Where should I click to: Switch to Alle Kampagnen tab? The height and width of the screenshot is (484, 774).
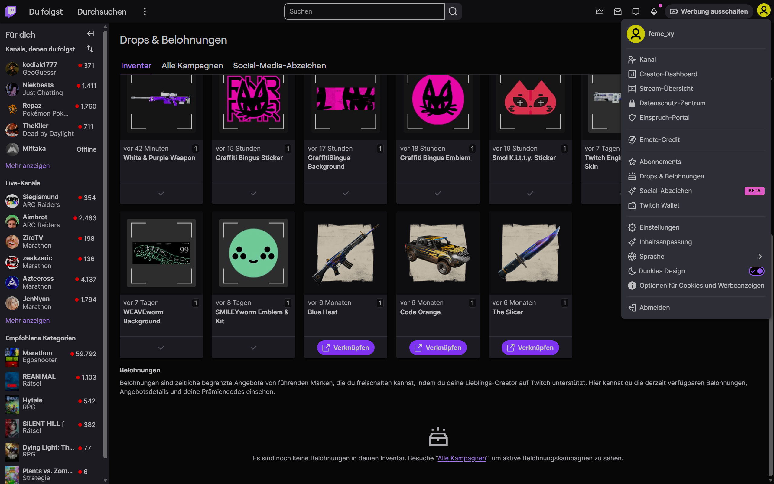[192, 66]
